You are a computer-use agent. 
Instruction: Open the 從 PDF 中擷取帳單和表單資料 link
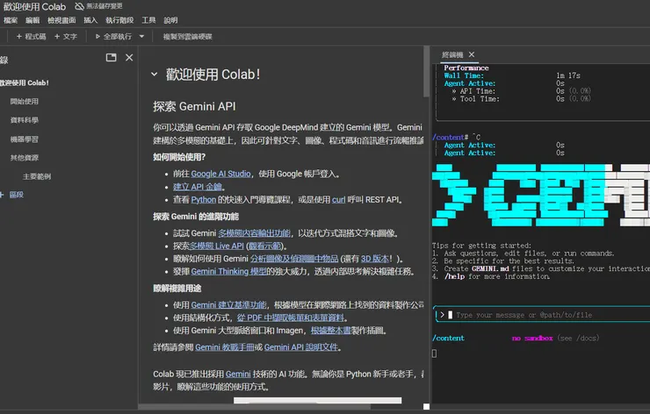point(291,318)
